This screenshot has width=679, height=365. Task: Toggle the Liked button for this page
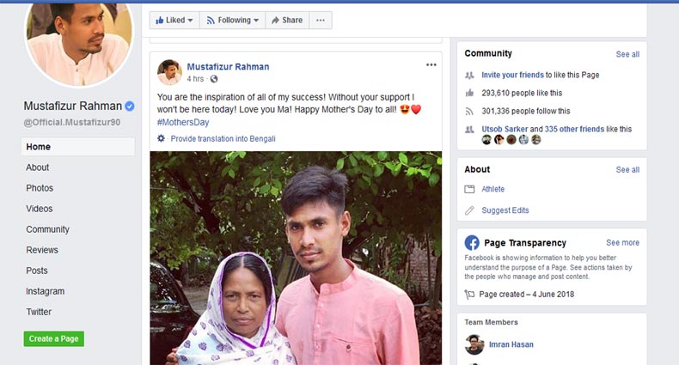point(174,20)
